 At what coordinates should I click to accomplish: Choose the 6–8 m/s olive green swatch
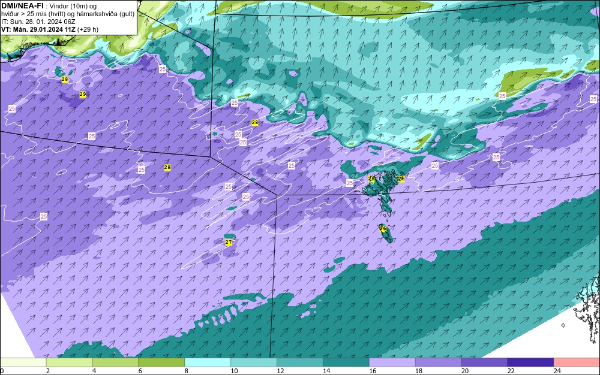click(x=161, y=362)
